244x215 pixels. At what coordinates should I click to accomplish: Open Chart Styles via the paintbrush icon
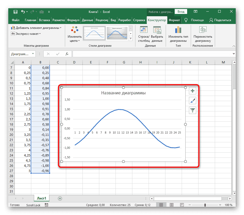[x=193, y=101]
